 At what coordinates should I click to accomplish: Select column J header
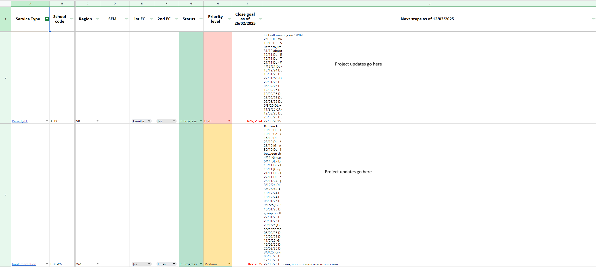pos(430,4)
